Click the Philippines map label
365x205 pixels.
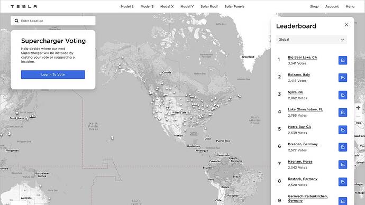(x=12, y=151)
